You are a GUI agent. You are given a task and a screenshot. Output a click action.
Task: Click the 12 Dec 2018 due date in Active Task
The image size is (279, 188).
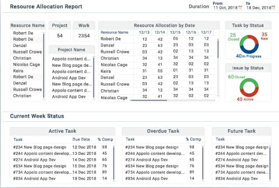pos(84,147)
